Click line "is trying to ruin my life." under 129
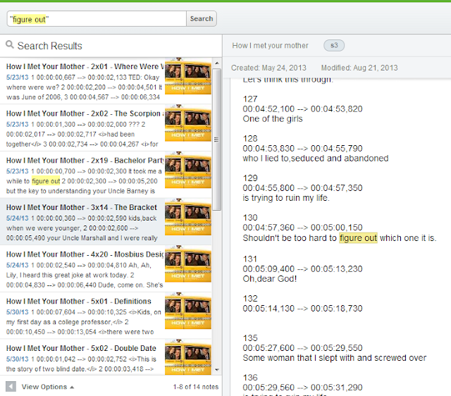 pos(286,198)
